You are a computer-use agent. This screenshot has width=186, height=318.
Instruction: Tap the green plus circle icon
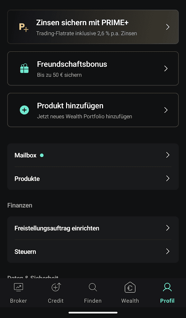[24, 110]
